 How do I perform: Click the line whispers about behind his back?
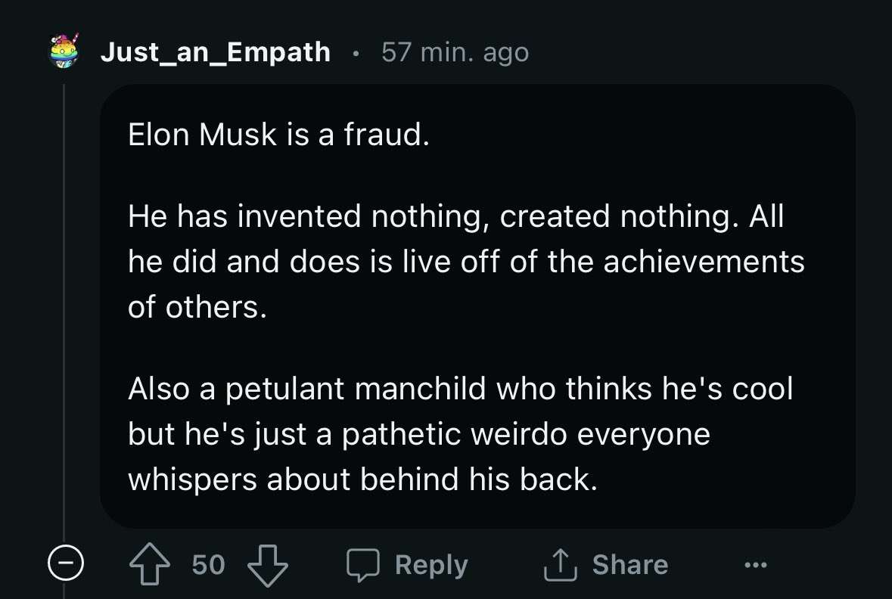pos(363,479)
